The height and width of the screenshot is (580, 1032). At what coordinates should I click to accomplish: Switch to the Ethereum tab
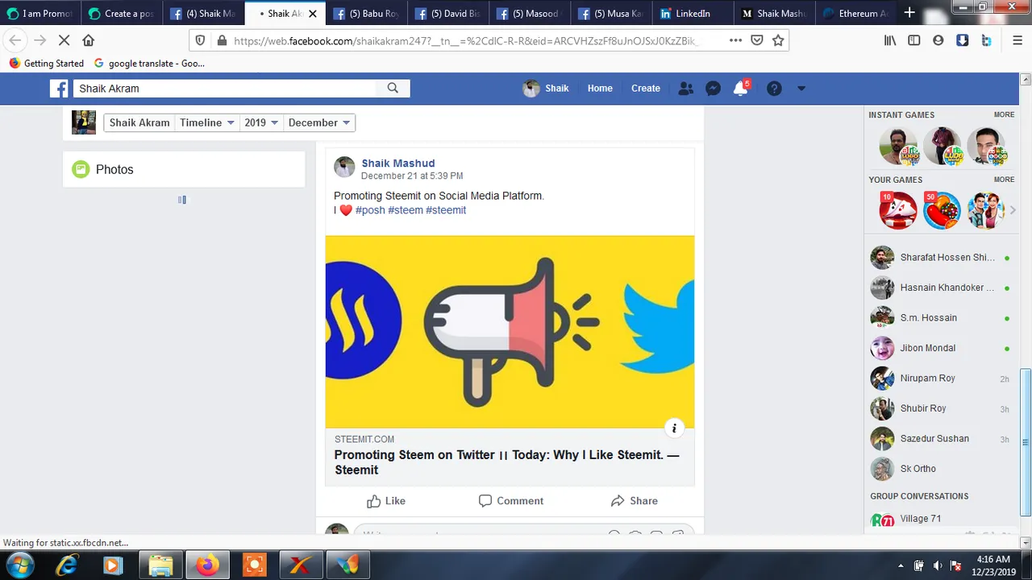(x=856, y=13)
